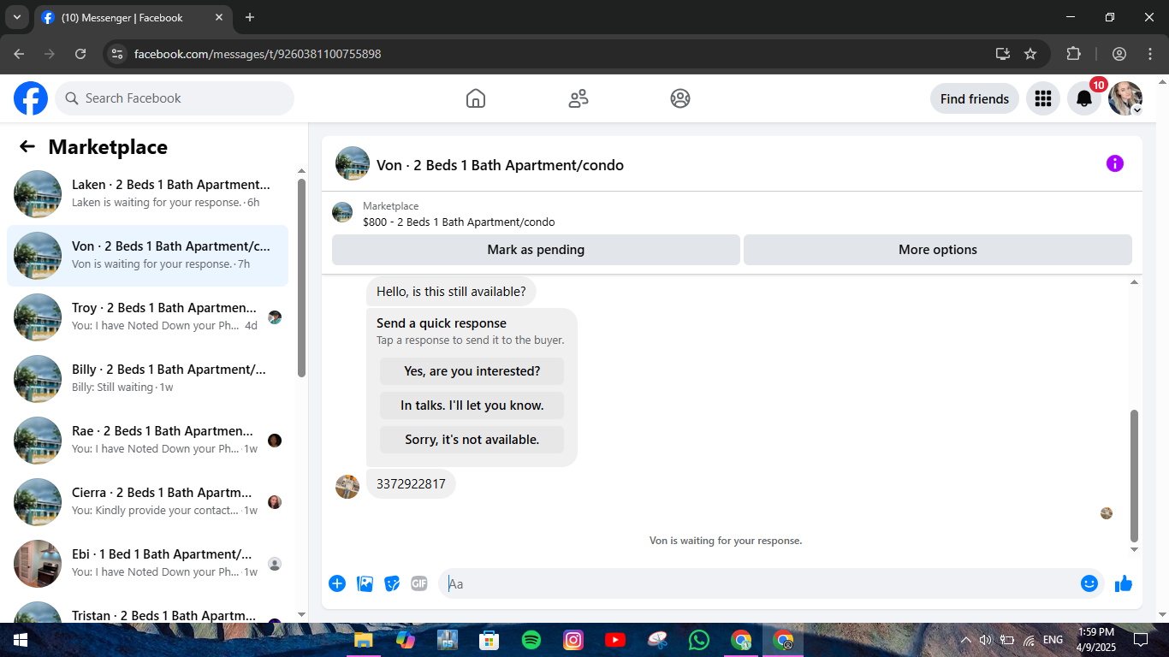Open the Windows notification center

pyautogui.click(x=1141, y=640)
